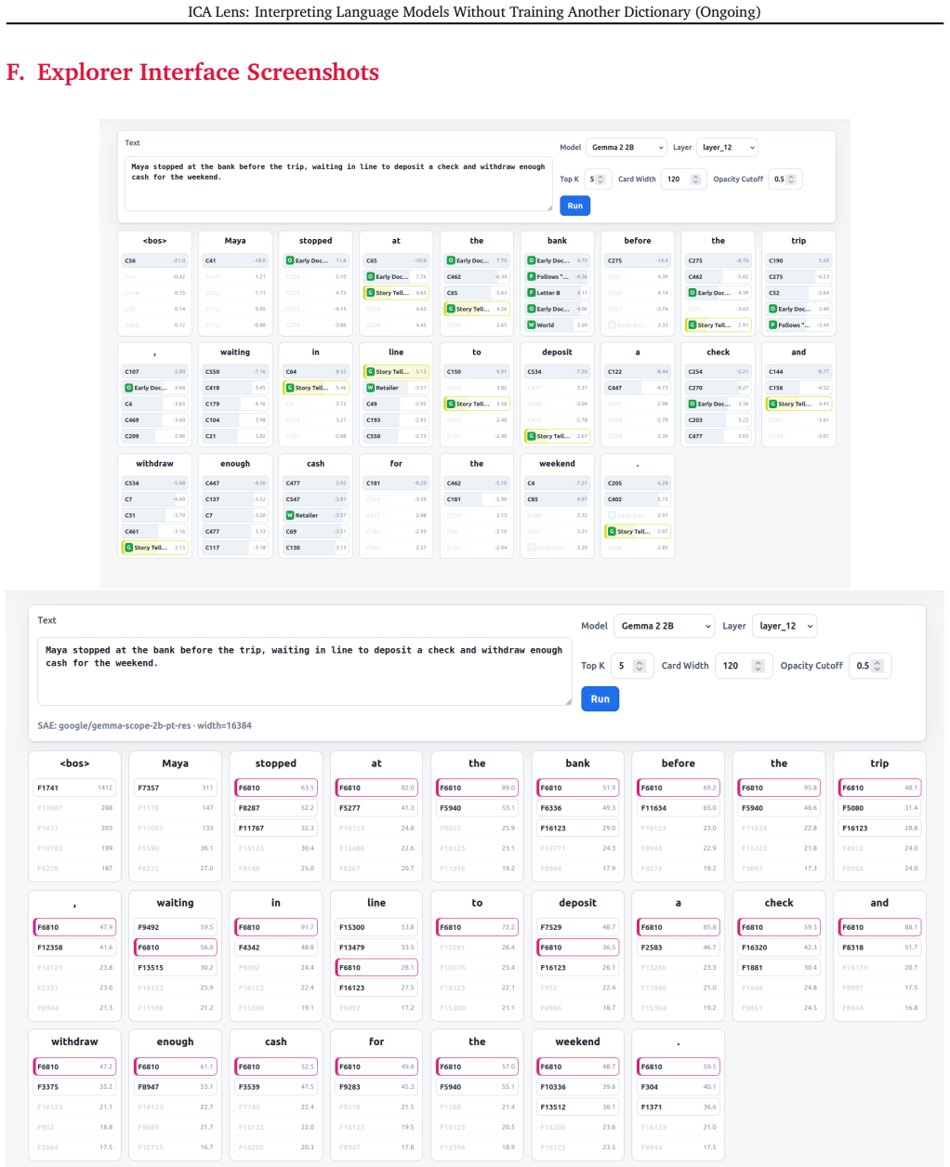Click the Run button in the SAE explorer

pos(600,699)
